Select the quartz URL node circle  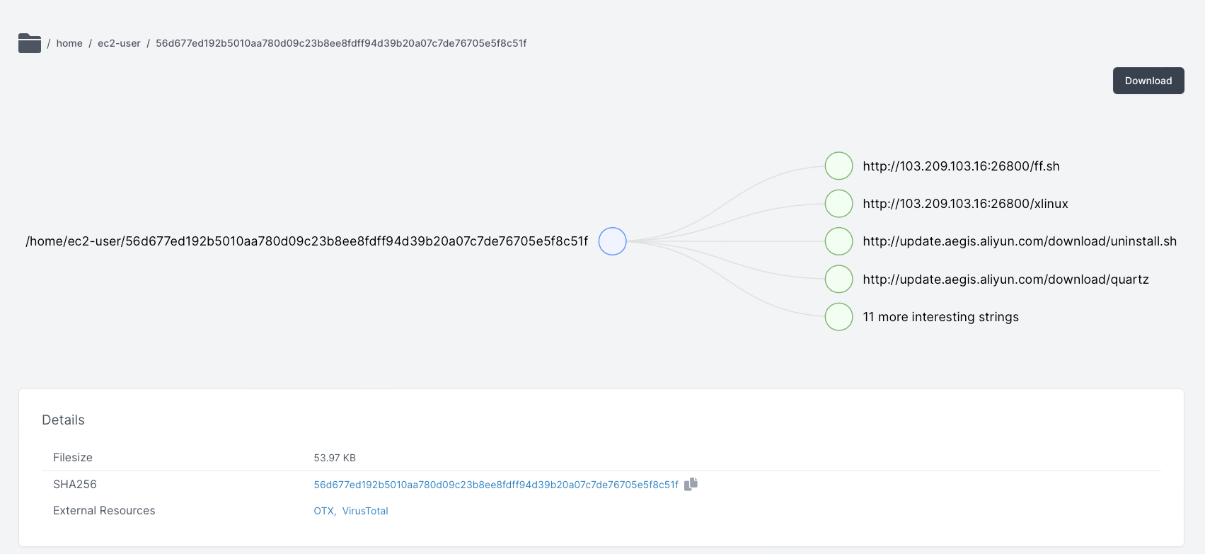coord(838,279)
